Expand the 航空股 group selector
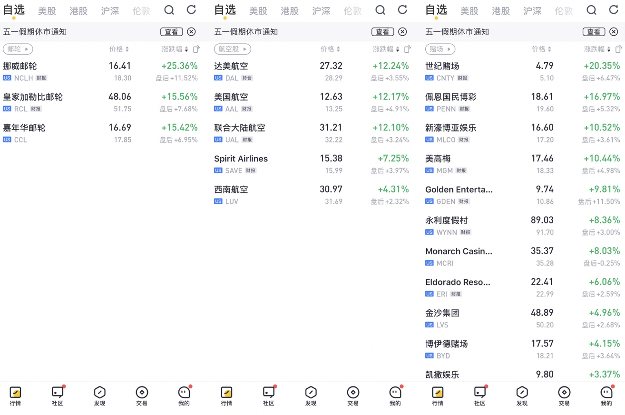Image resolution: width=625 pixels, height=415 pixels. point(233,49)
